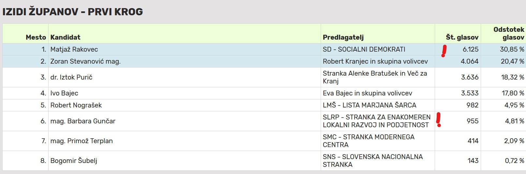
Task: Click SD - SOCIALNI DEMOKRATI proposer
Action: 364,49
